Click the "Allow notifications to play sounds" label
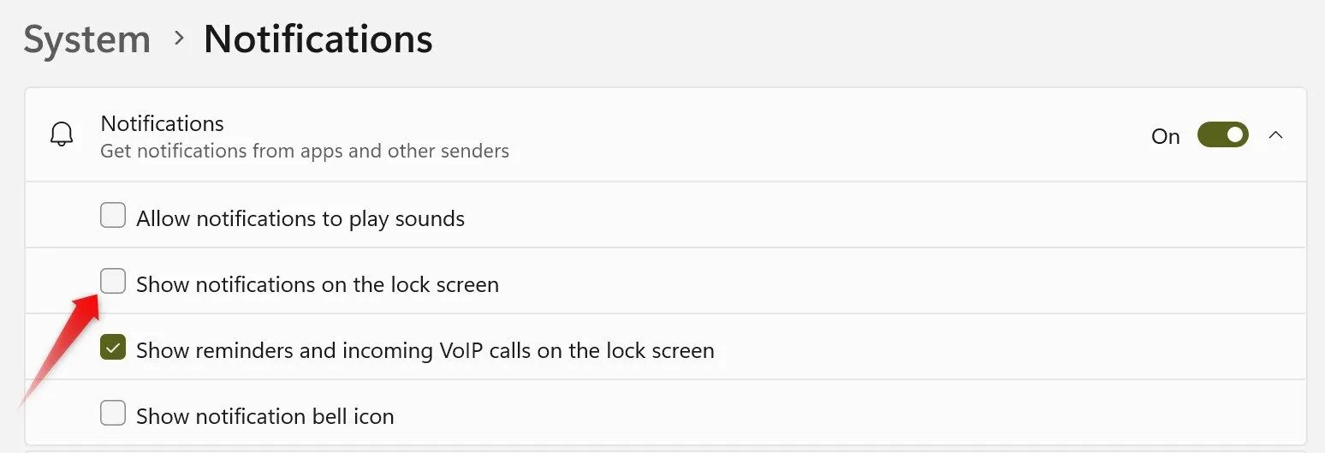1325x453 pixels. [x=300, y=218]
